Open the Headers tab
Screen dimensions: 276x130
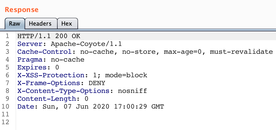pyautogui.click(x=40, y=23)
